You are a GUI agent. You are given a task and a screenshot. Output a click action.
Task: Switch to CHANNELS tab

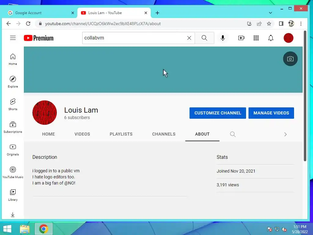click(164, 134)
